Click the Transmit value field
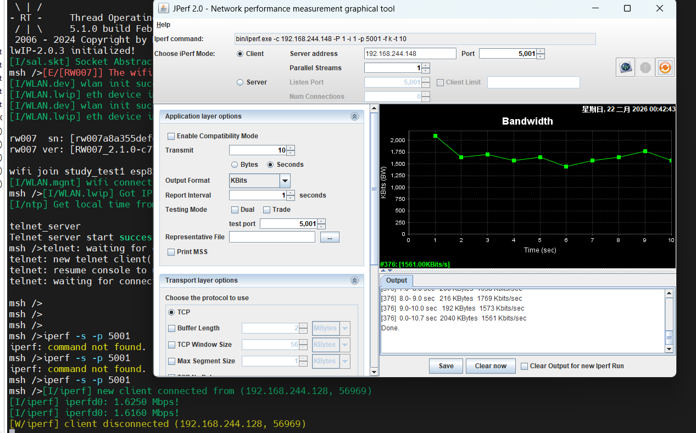Viewport: 696px width, 433px height. (258, 150)
